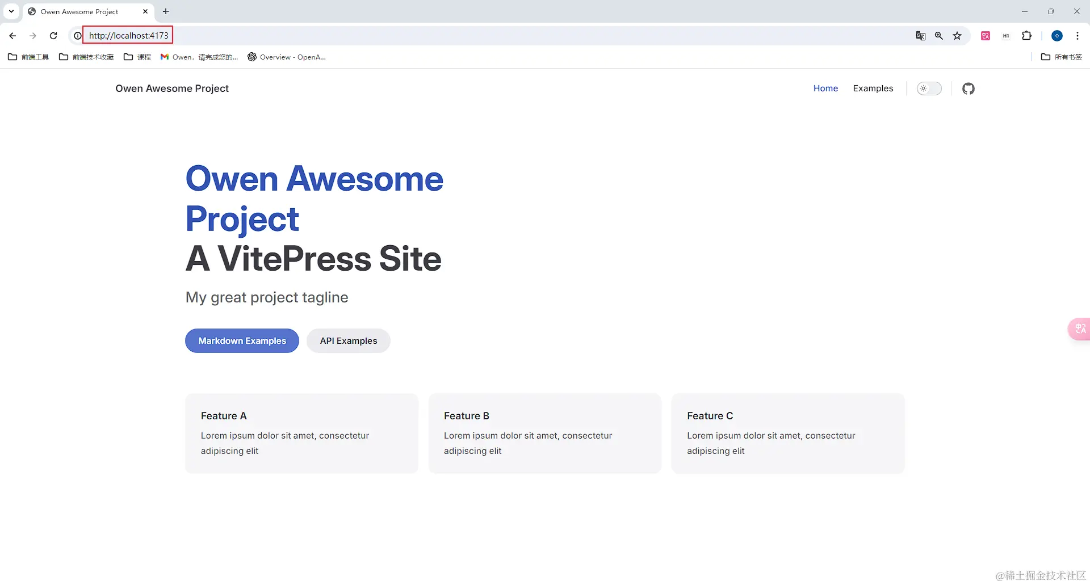
Task: Go back with the browser back arrow
Action: 12,36
